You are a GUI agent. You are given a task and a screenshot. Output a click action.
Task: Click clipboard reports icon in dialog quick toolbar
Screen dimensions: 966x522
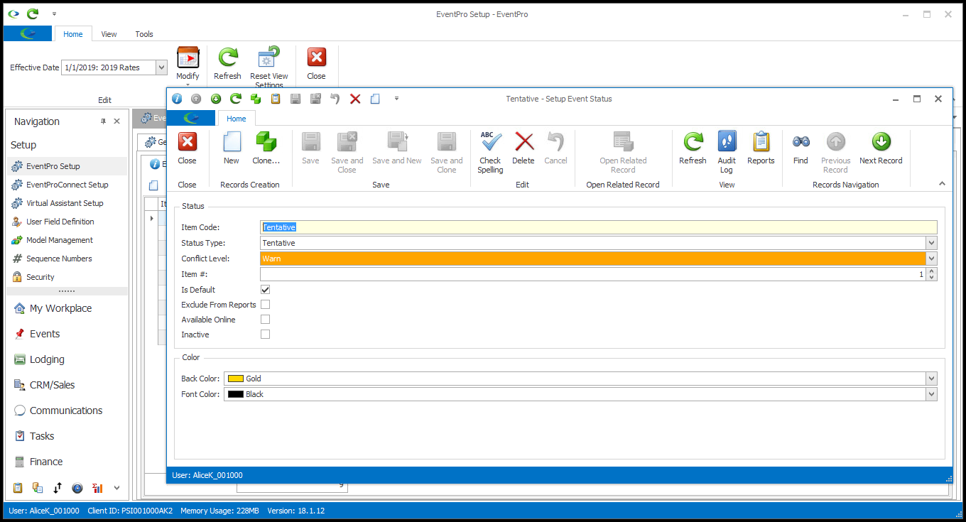coord(276,99)
